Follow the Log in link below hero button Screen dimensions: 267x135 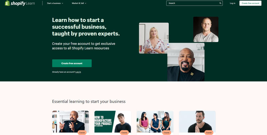[78, 72]
